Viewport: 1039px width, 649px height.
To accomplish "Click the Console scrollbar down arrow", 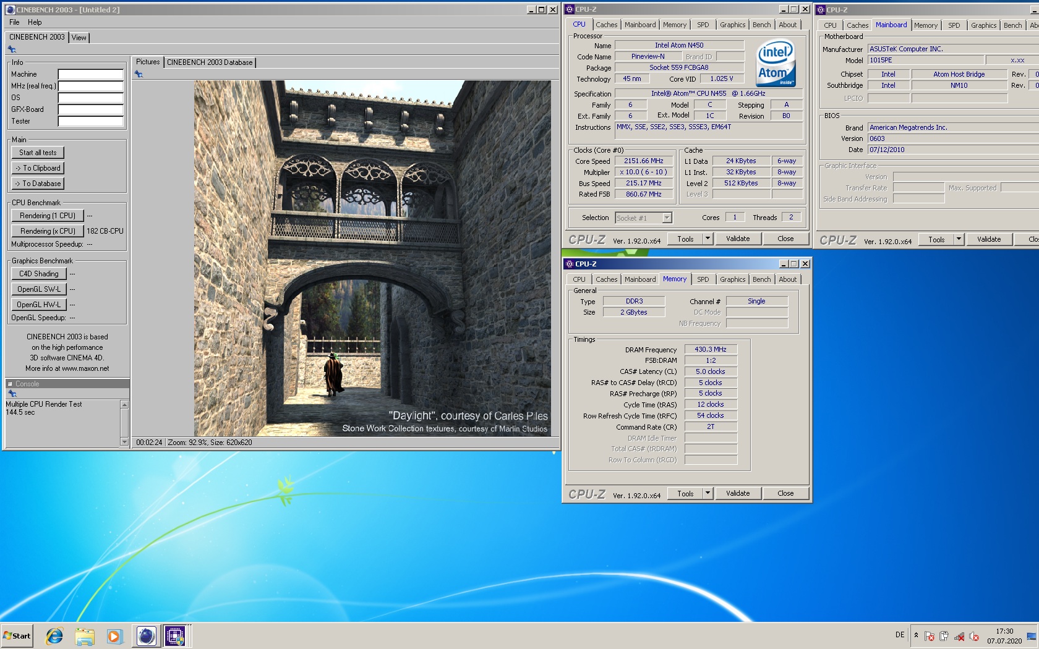I will click(x=124, y=442).
